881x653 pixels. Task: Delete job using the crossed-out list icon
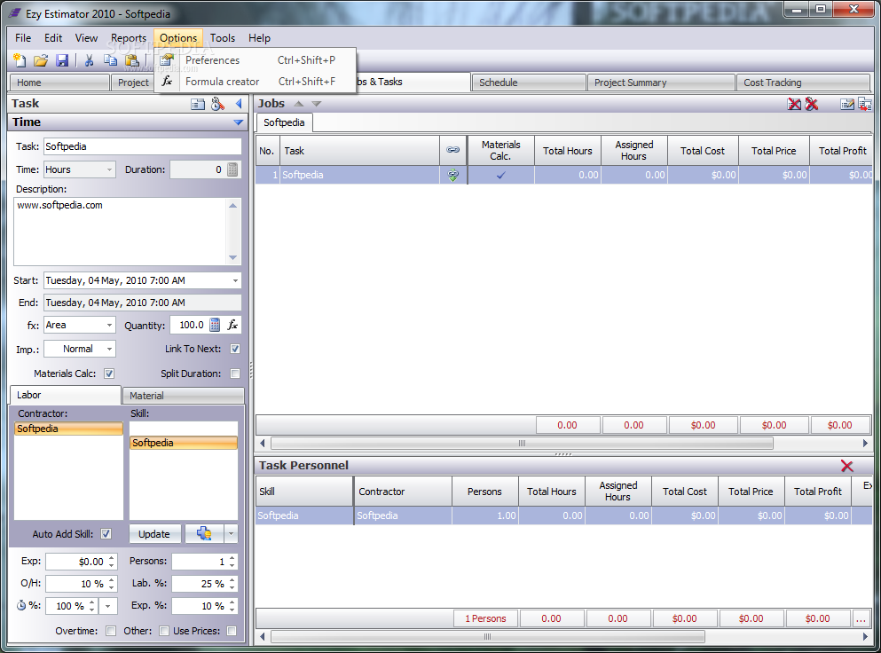(x=794, y=104)
